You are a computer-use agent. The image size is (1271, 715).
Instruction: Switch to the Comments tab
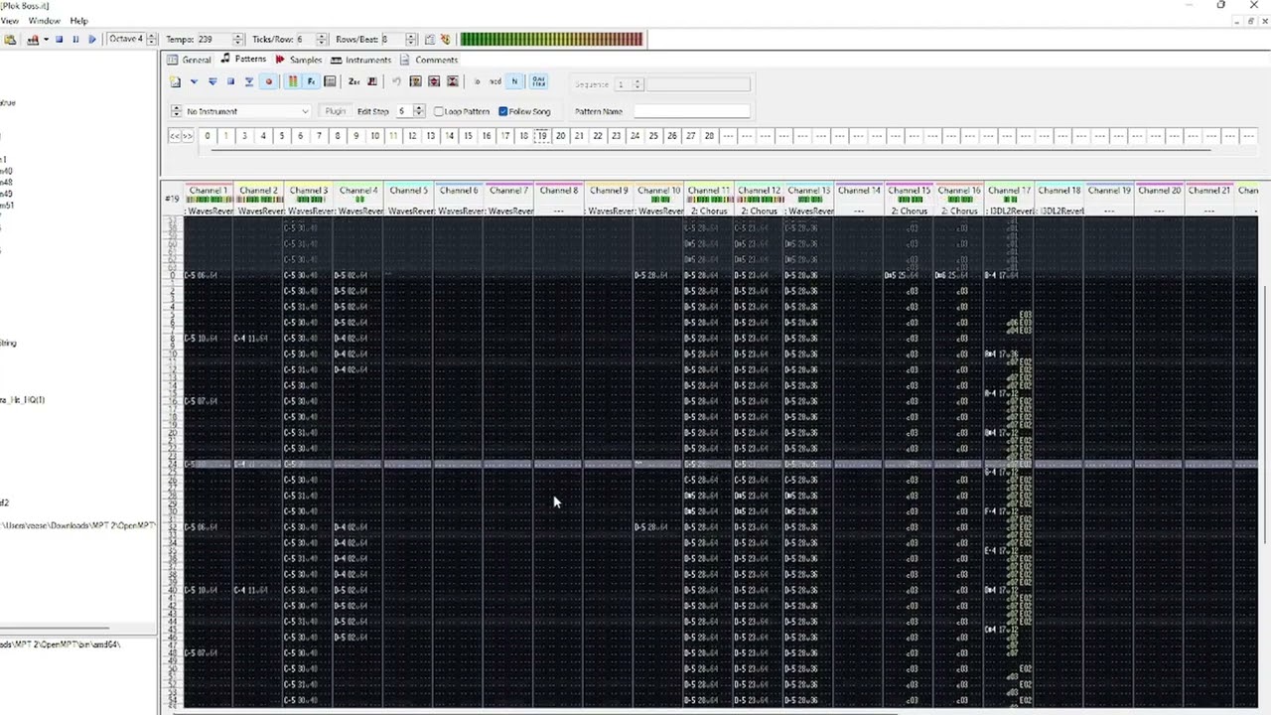428,60
